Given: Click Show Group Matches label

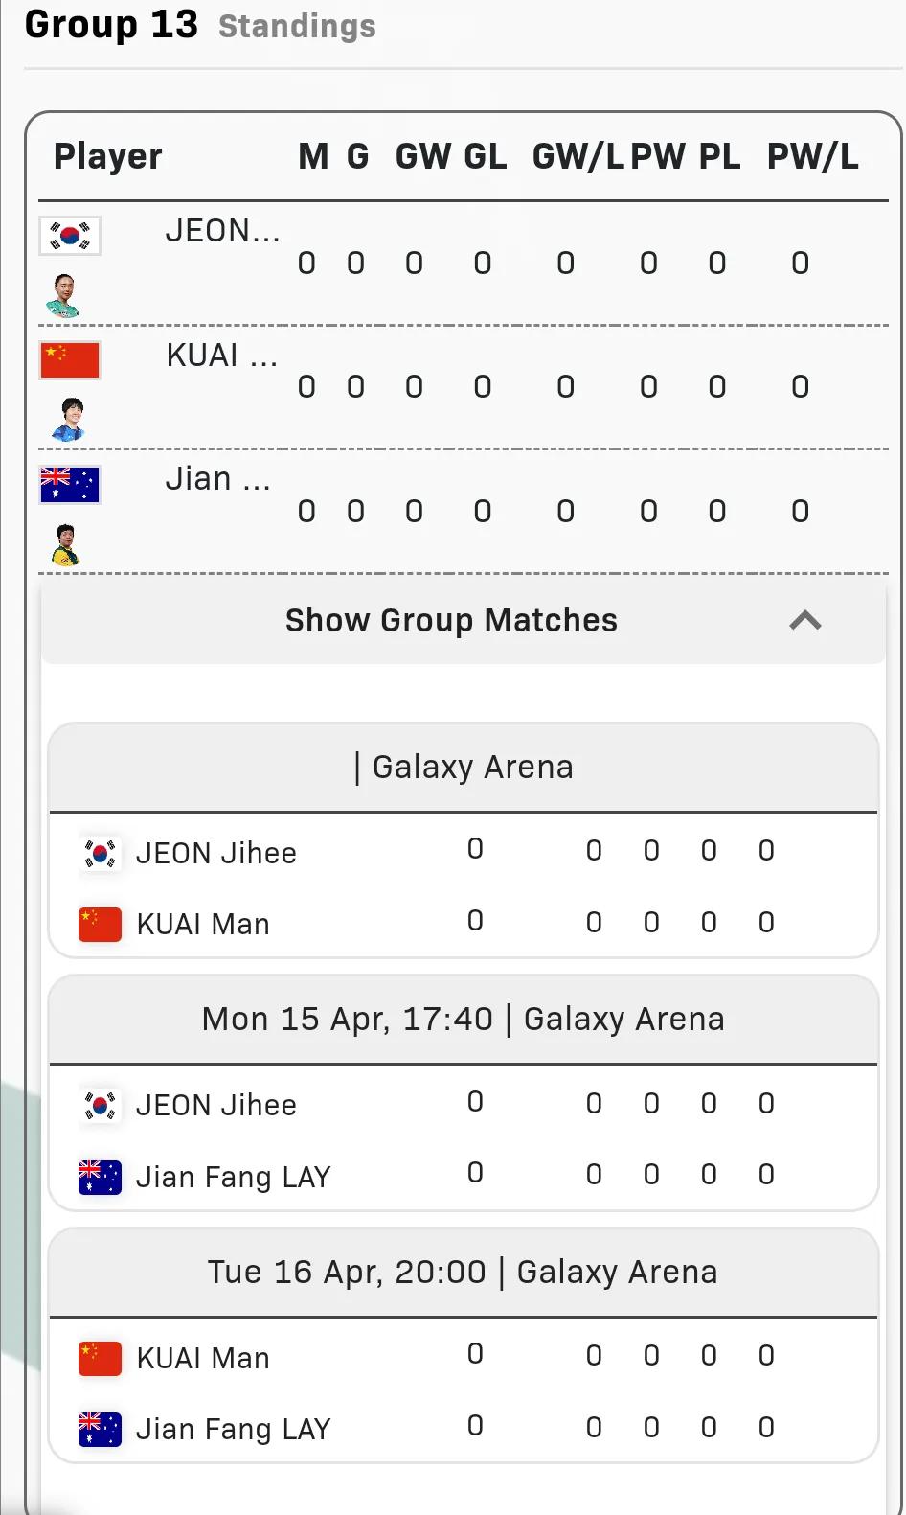Looking at the screenshot, I should (451, 620).
